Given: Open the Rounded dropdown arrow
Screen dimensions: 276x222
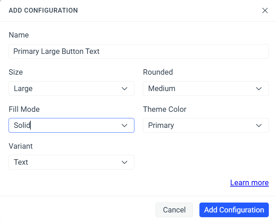Looking at the screenshot, I should (259, 88).
